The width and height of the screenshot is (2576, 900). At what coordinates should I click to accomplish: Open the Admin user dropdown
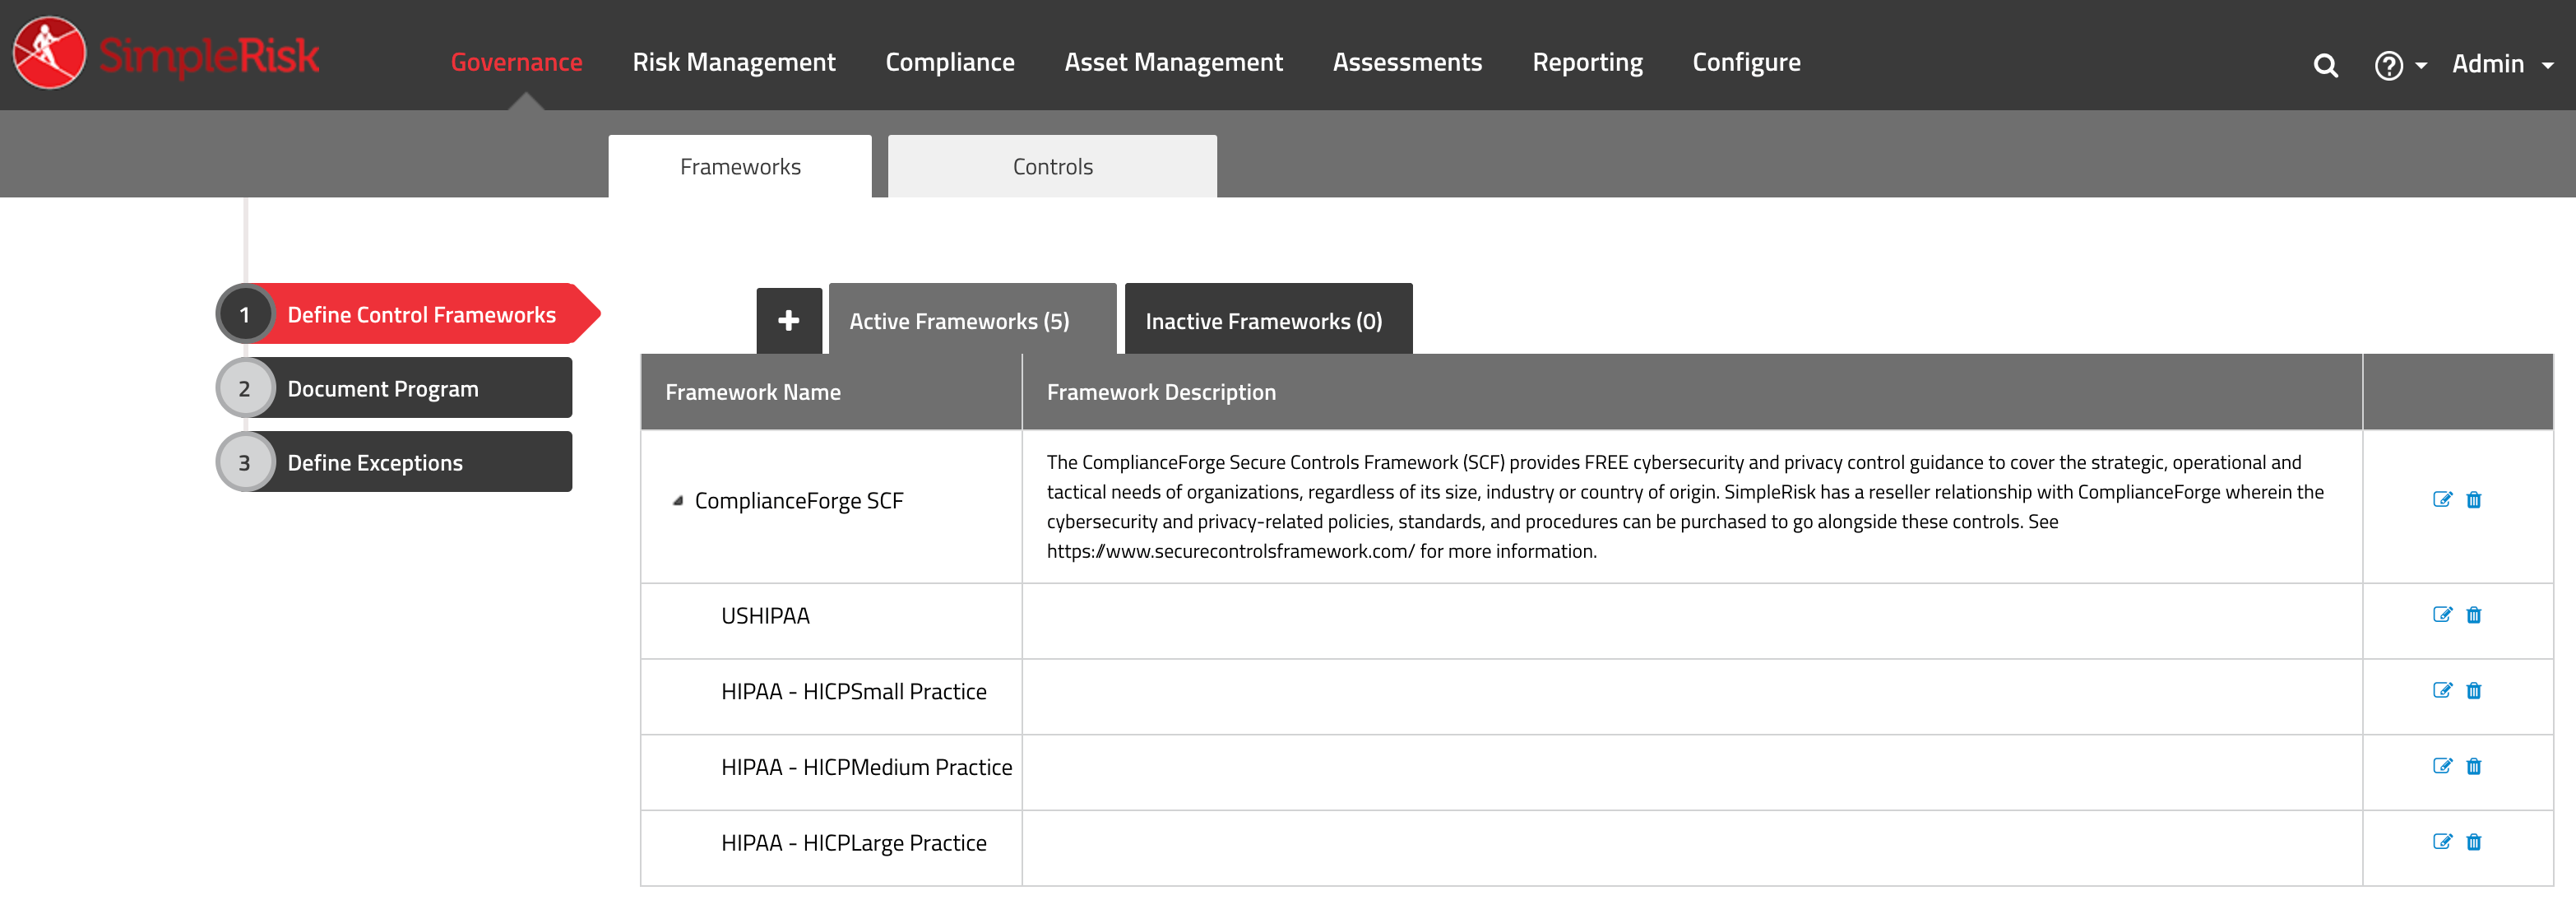pos(2502,64)
